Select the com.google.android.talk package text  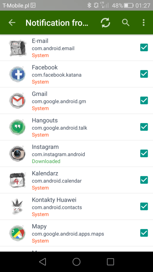59,128
